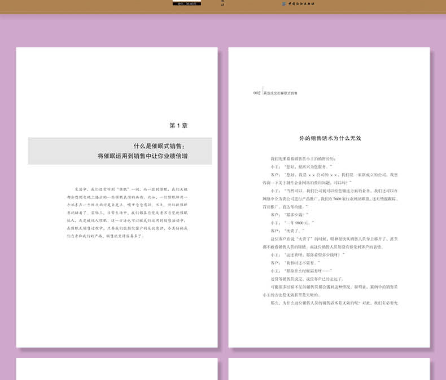
Task: Open the partially visible bottom-right page preview
Action: click(x=329, y=369)
